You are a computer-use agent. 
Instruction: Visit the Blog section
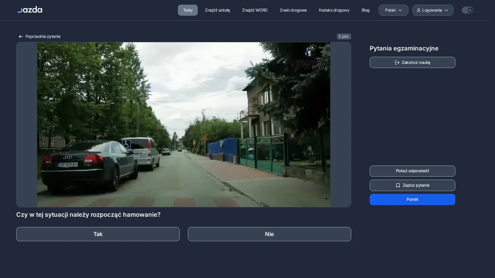365,10
